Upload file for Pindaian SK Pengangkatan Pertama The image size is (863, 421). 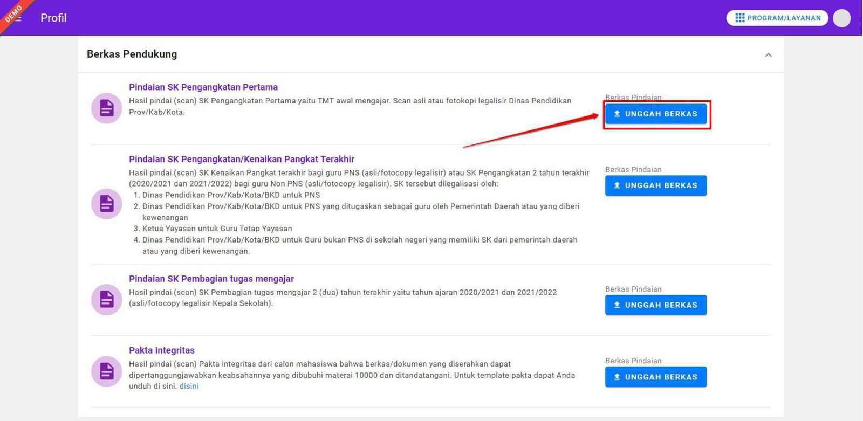pyautogui.click(x=656, y=114)
